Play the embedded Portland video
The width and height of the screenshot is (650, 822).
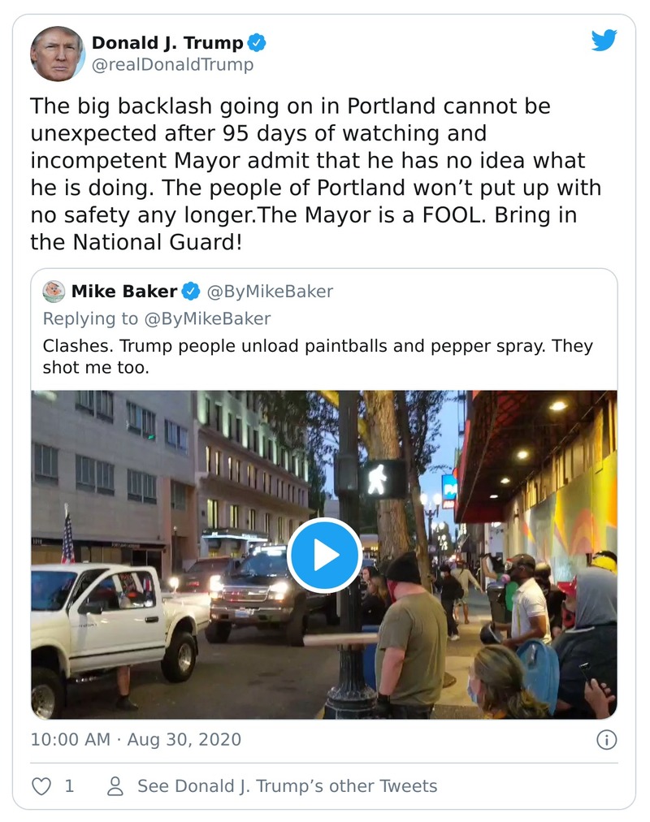tap(324, 555)
